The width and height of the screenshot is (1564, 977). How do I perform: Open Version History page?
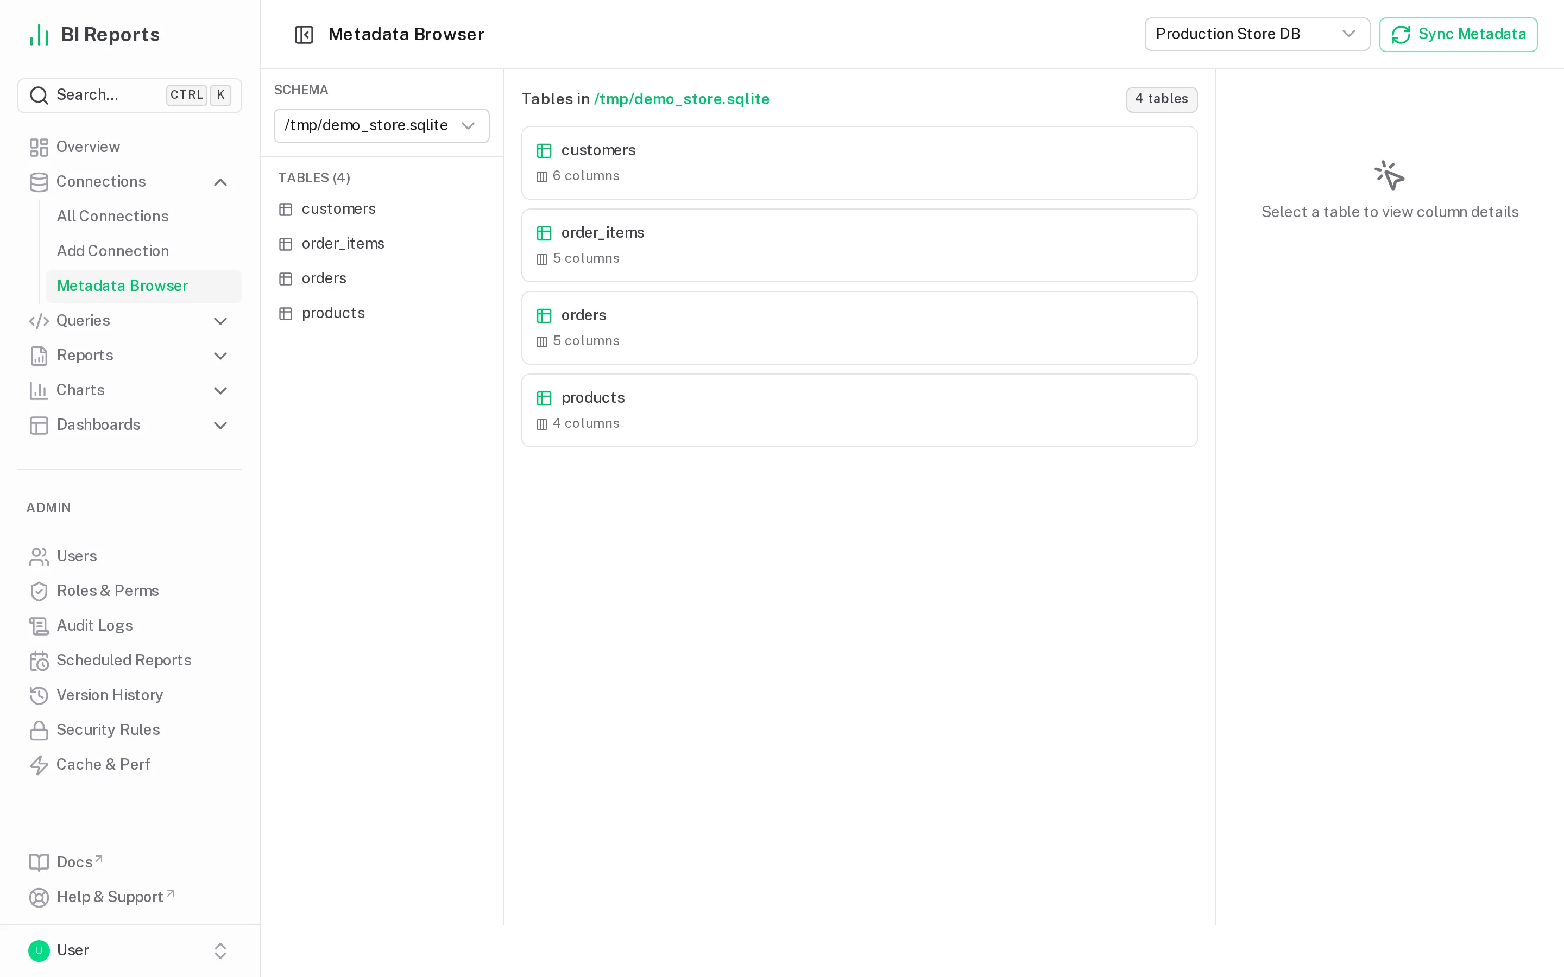tap(129, 695)
